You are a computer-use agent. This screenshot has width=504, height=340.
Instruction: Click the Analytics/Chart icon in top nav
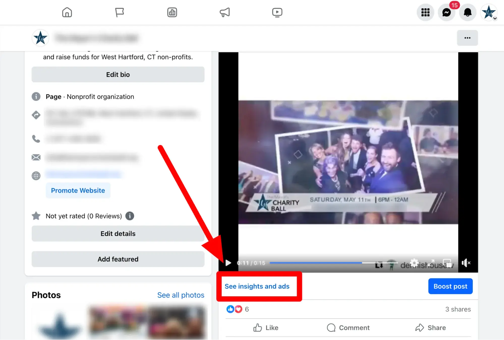click(x=172, y=12)
